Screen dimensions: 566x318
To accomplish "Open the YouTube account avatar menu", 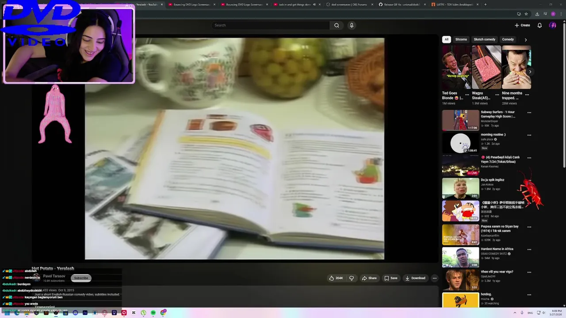I will [x=552, y=25].
